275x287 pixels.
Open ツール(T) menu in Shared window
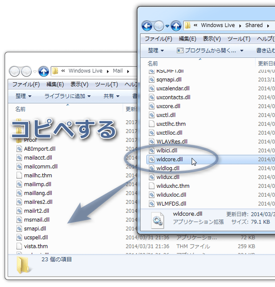pos(239,39)
